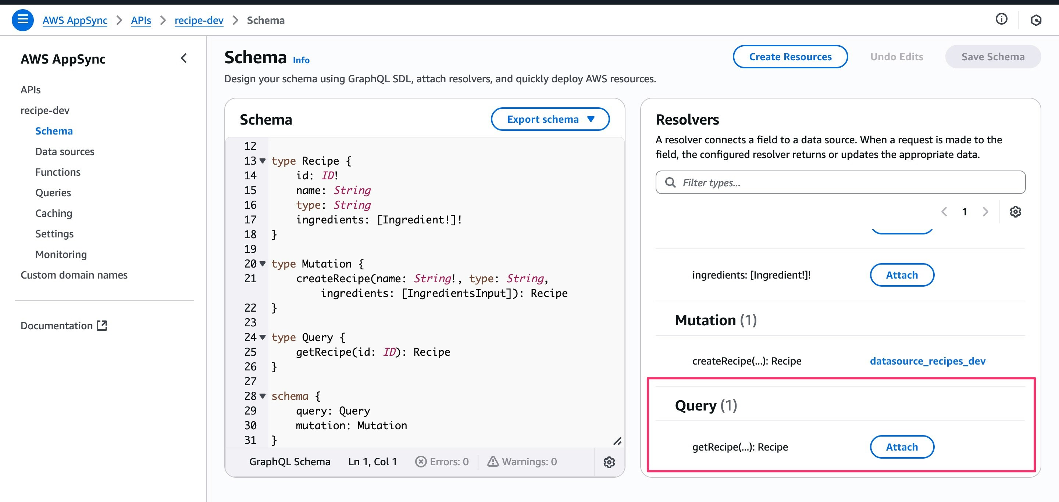Click the recipe-dev breadcrumb link
1059x502 pixels.
click(199, 20)
